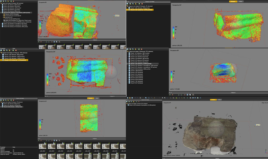This screenshot has height=159, width=268.
Task: Click the red disable button in top-left workspace toolbar
Action: pos(13,1)
